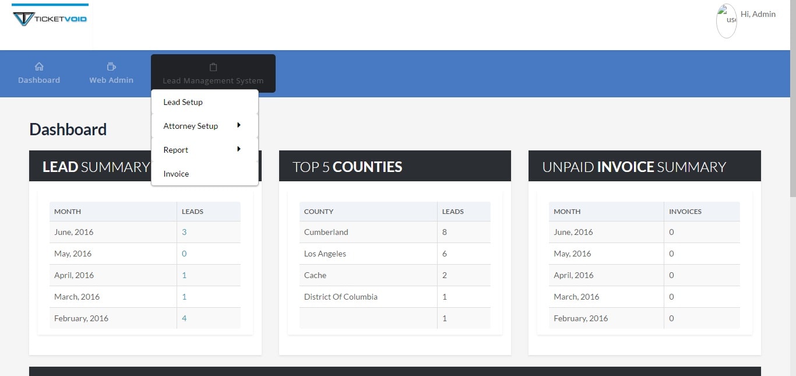
Task: Click the Lead Management System clipboard icon
Action: [x=213, y=67]
